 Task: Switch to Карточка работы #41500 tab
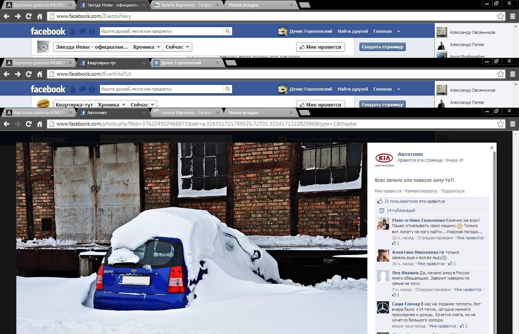pos(40,5)
